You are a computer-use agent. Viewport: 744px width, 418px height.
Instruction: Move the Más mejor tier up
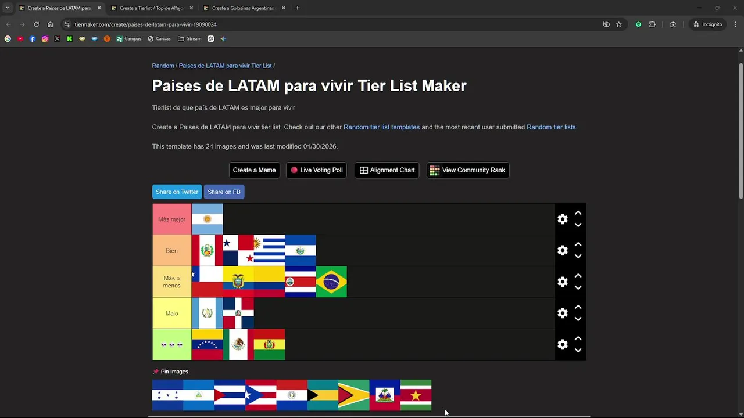coord(578,213)
